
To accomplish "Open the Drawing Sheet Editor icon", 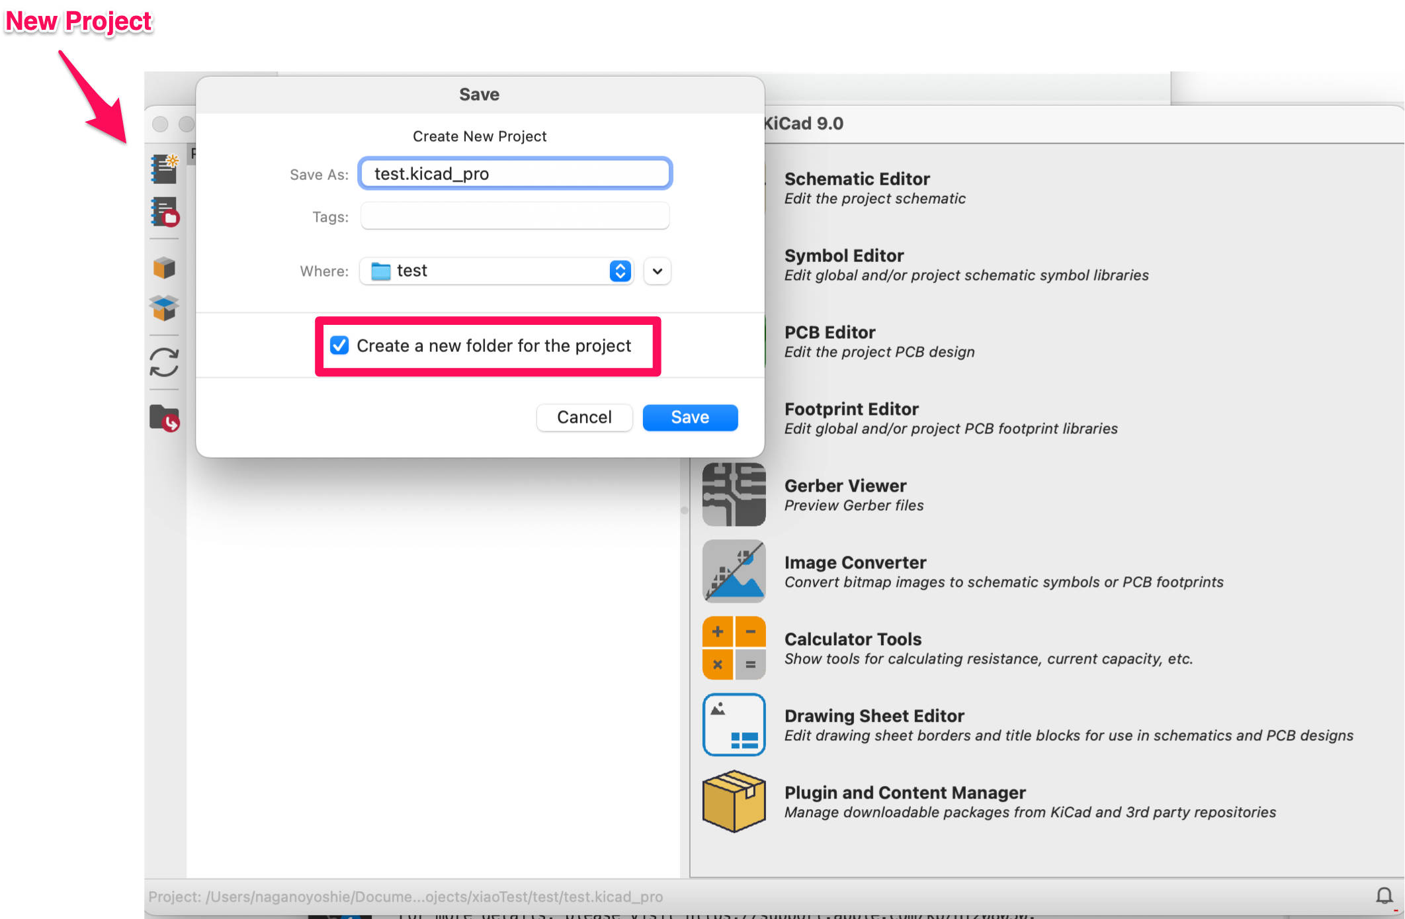I will point(734,724).
